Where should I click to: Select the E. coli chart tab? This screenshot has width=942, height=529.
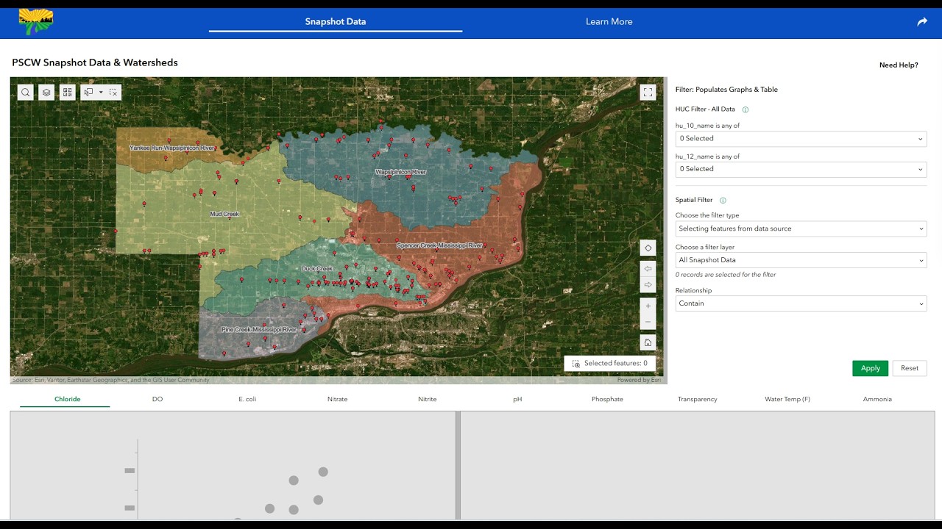tap(247, 399)
